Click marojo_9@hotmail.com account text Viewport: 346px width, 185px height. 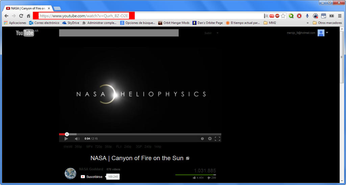tap(301, 33)
